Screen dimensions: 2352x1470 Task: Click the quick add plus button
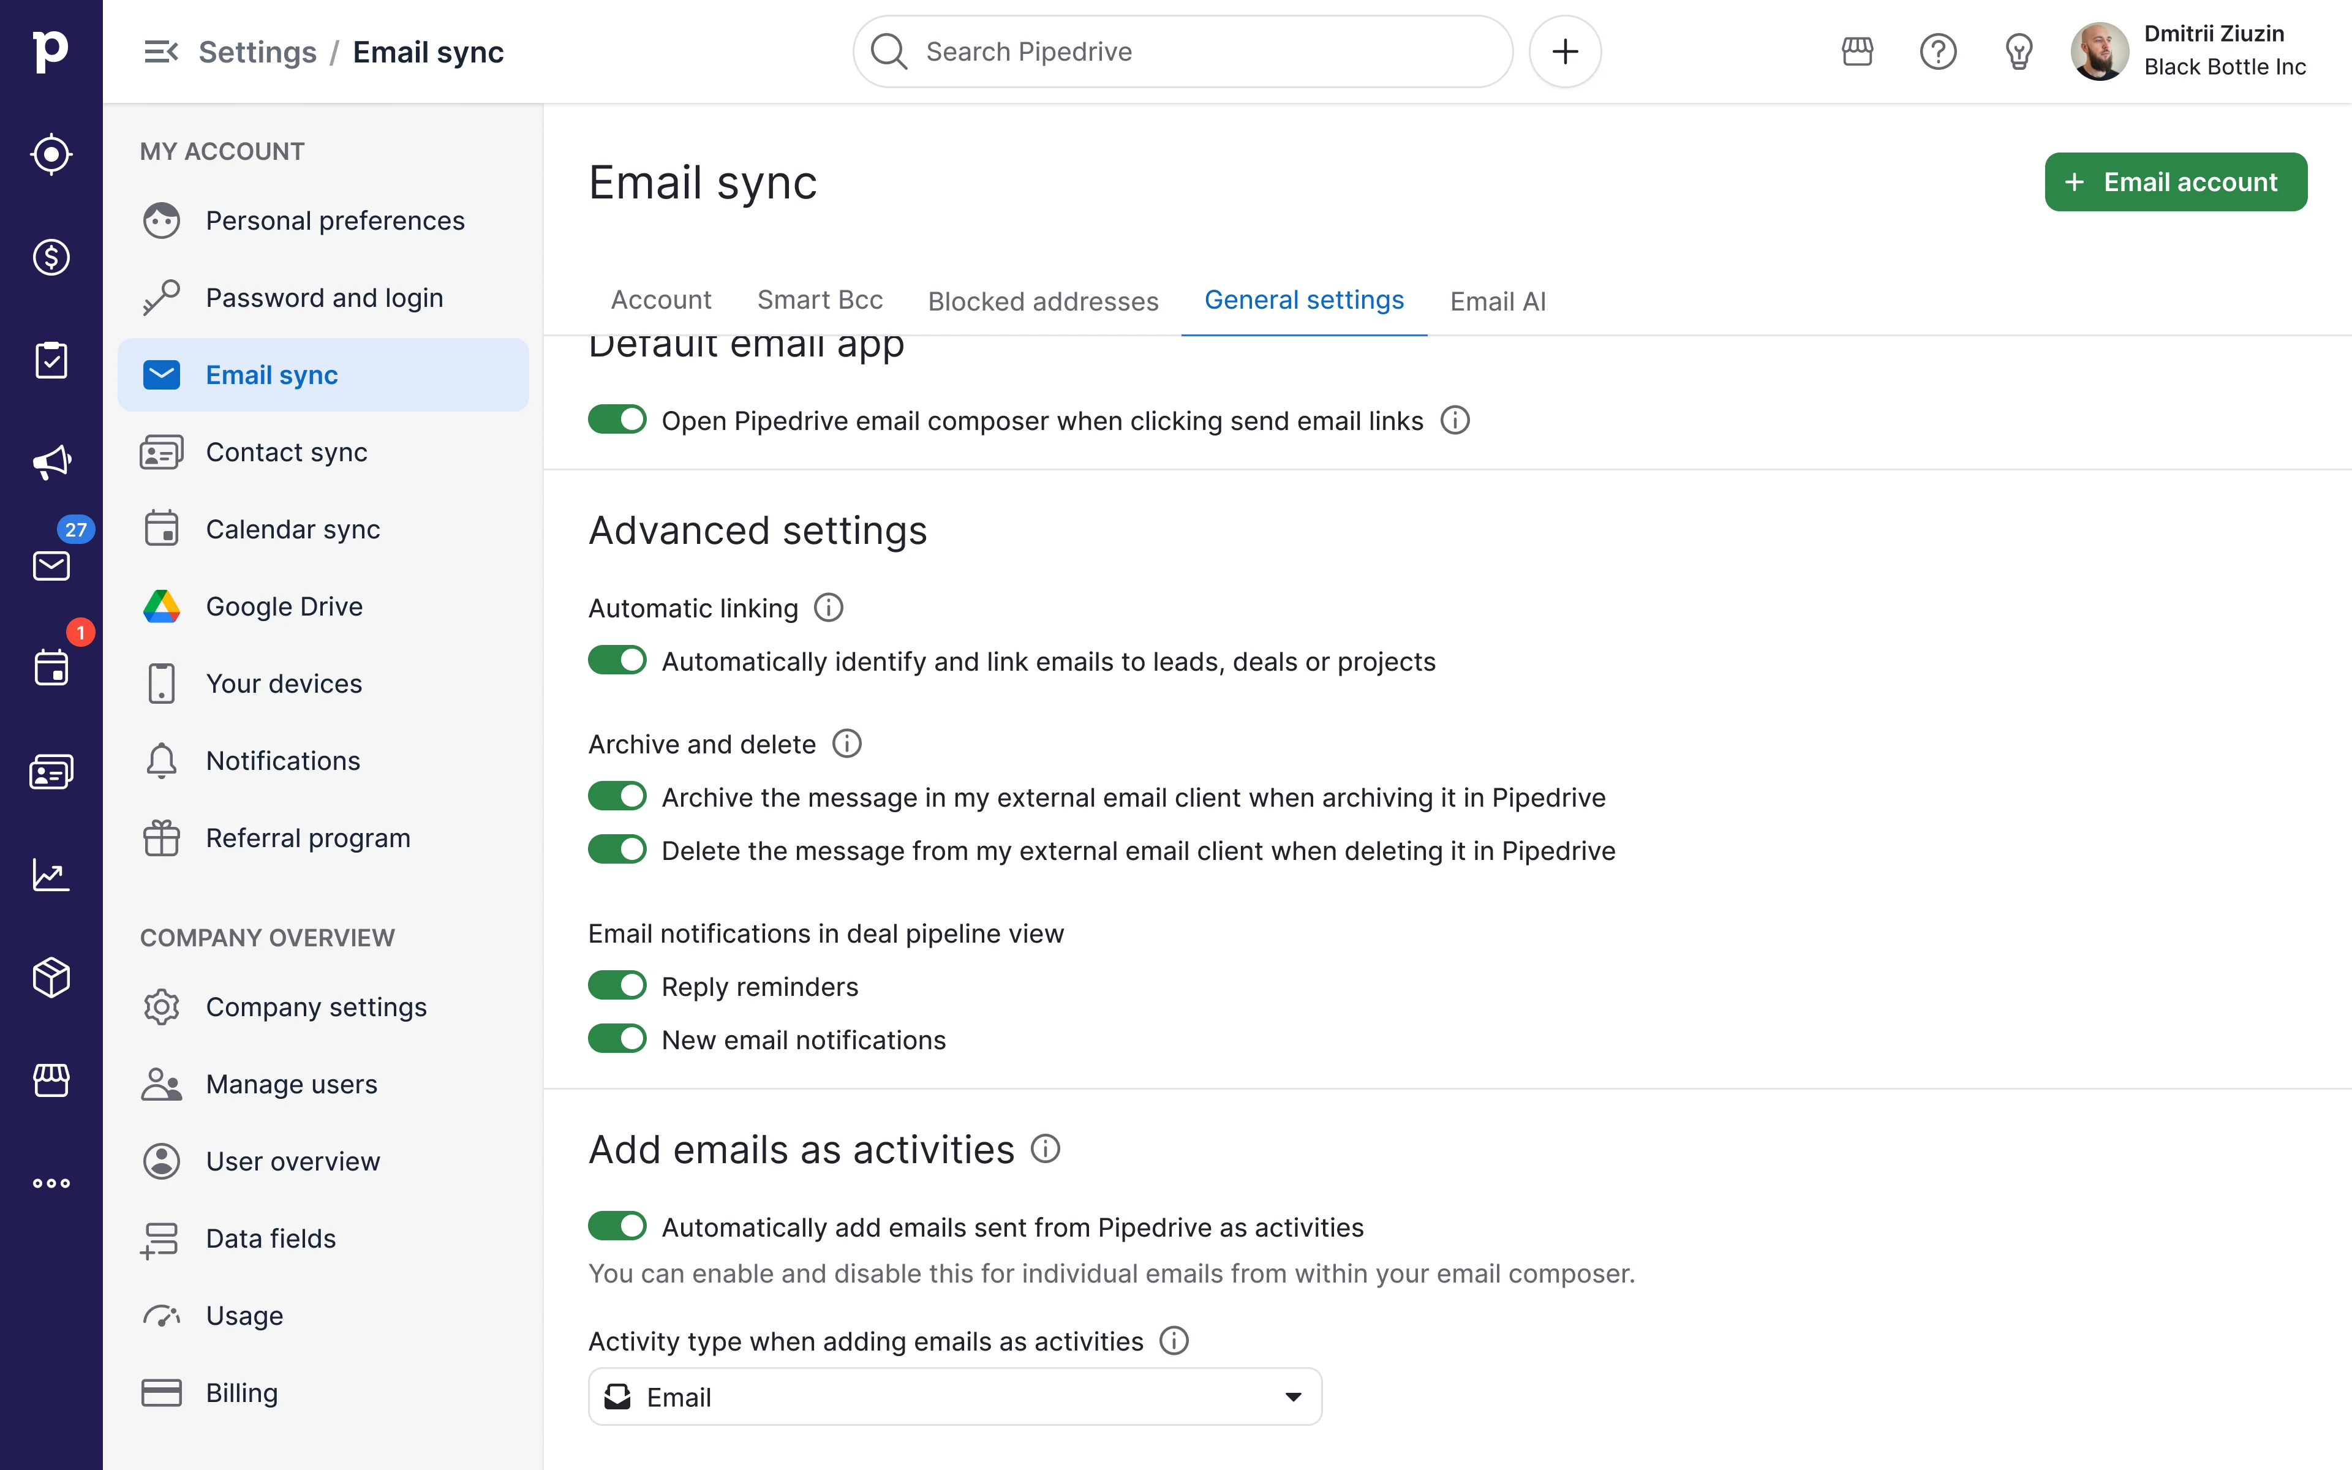(1565, 51)
